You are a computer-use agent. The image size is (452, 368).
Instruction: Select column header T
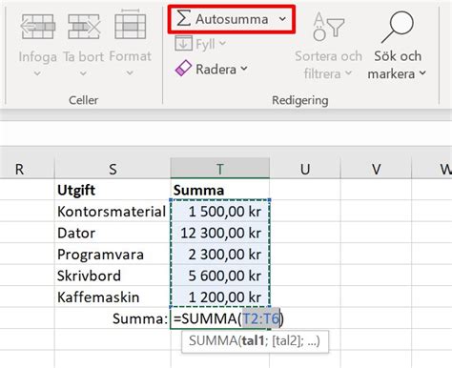(x=220, y=169)
